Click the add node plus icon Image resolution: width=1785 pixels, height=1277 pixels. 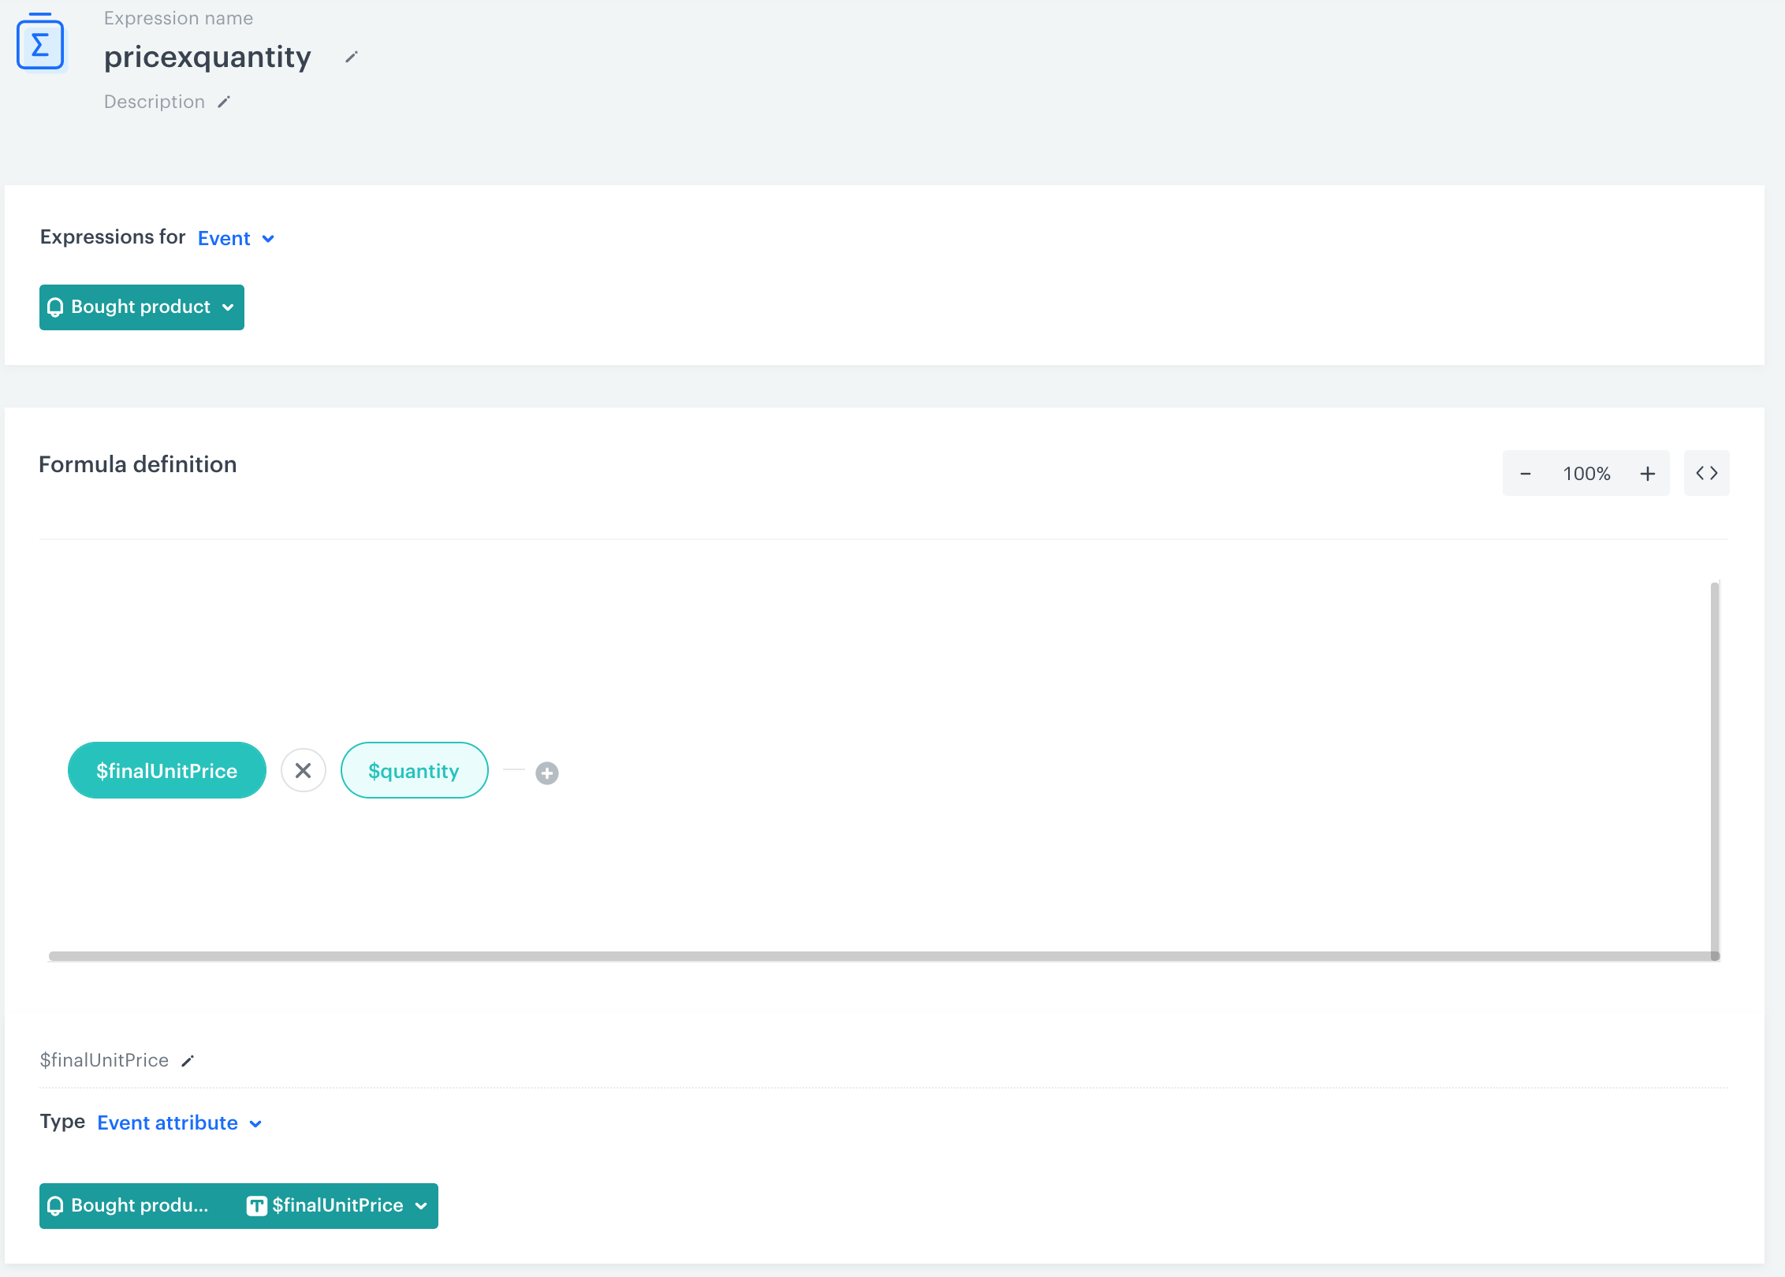pyautogui.click(x=544, y=771)
